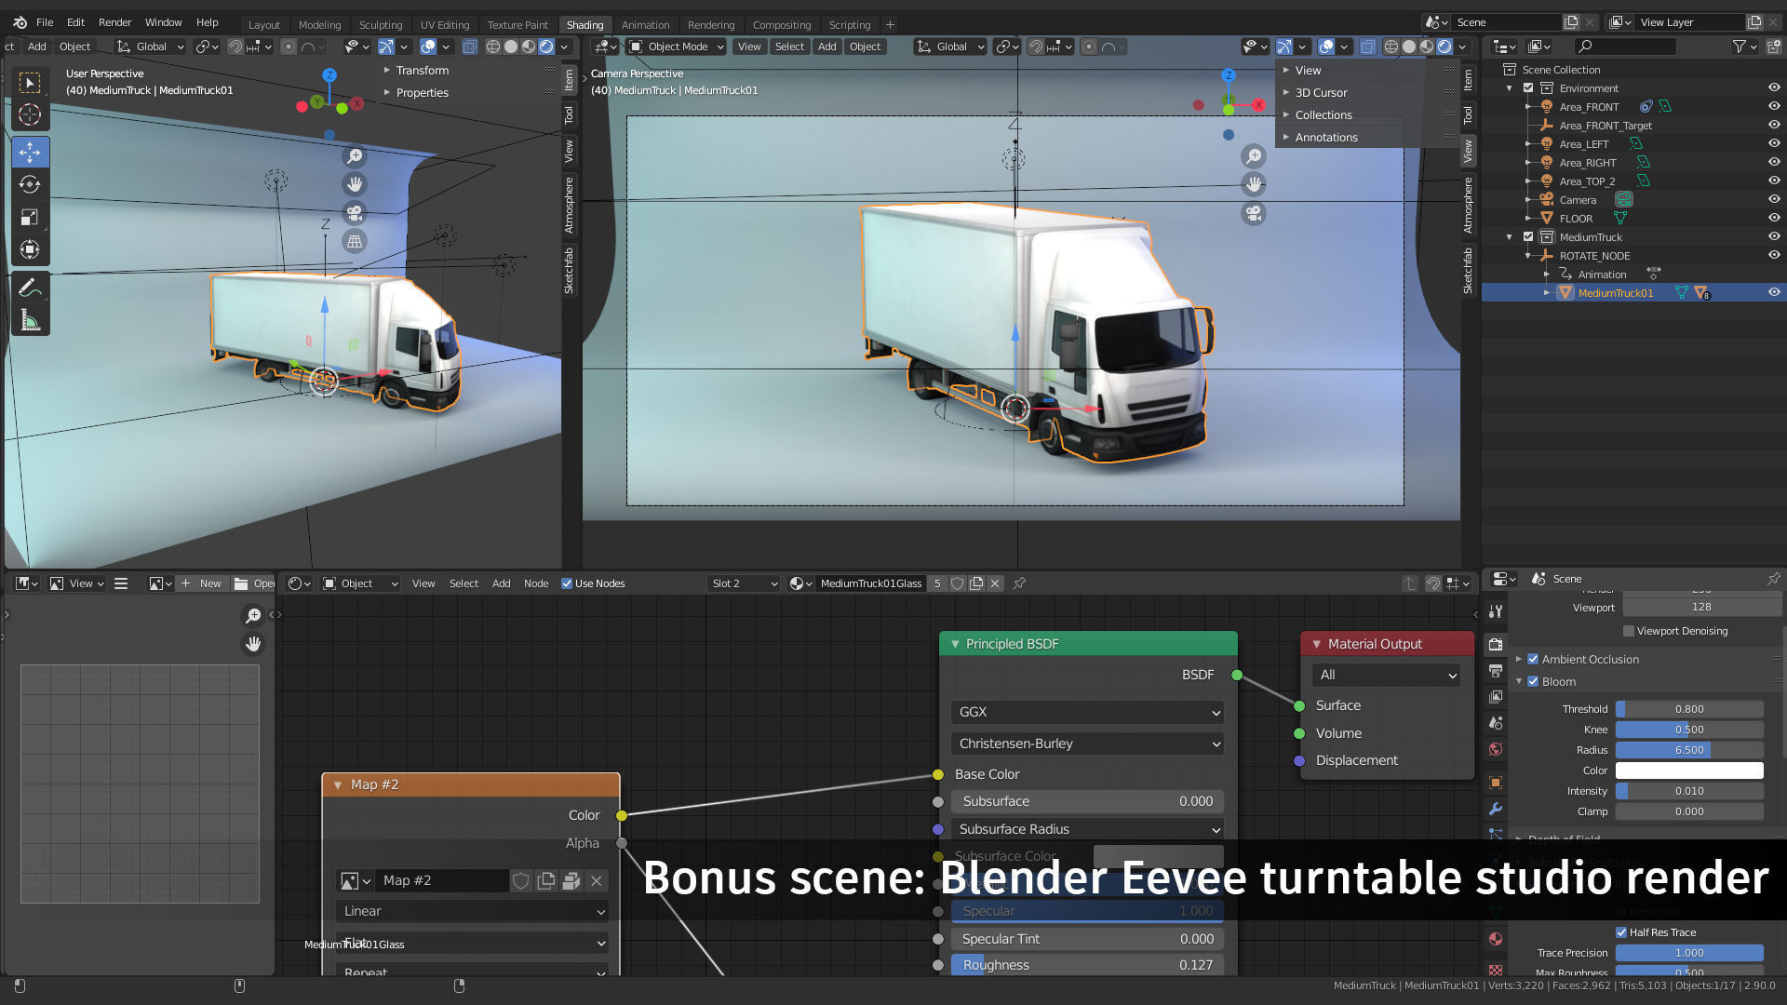Image resolution: width=1787 pixels, height=1005 pixels.
Task: Adjust the Bloom Radius slider
Action: [1689, 750]
